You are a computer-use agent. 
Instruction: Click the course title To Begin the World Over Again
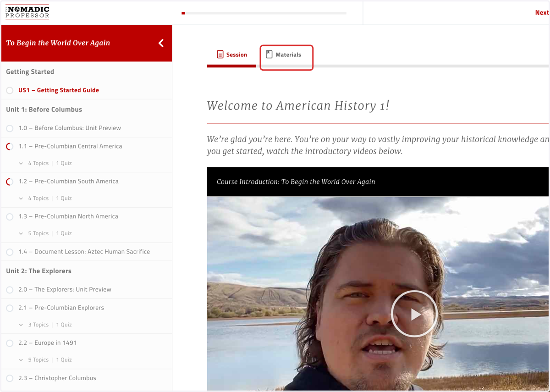tap(58, 43)
